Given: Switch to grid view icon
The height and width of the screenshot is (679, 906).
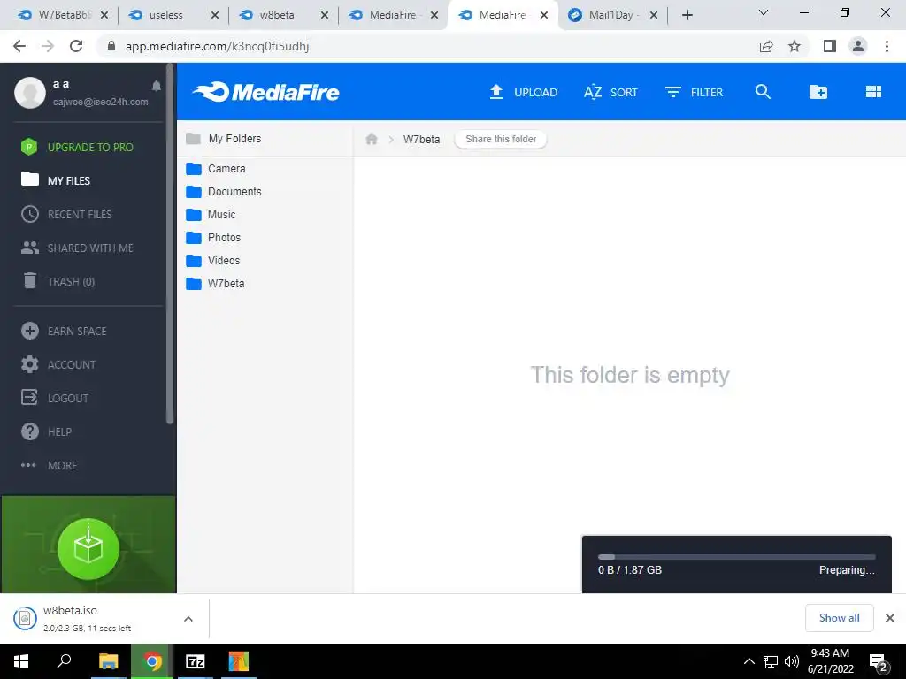Looking at the screenshot, I should point(873,92).
